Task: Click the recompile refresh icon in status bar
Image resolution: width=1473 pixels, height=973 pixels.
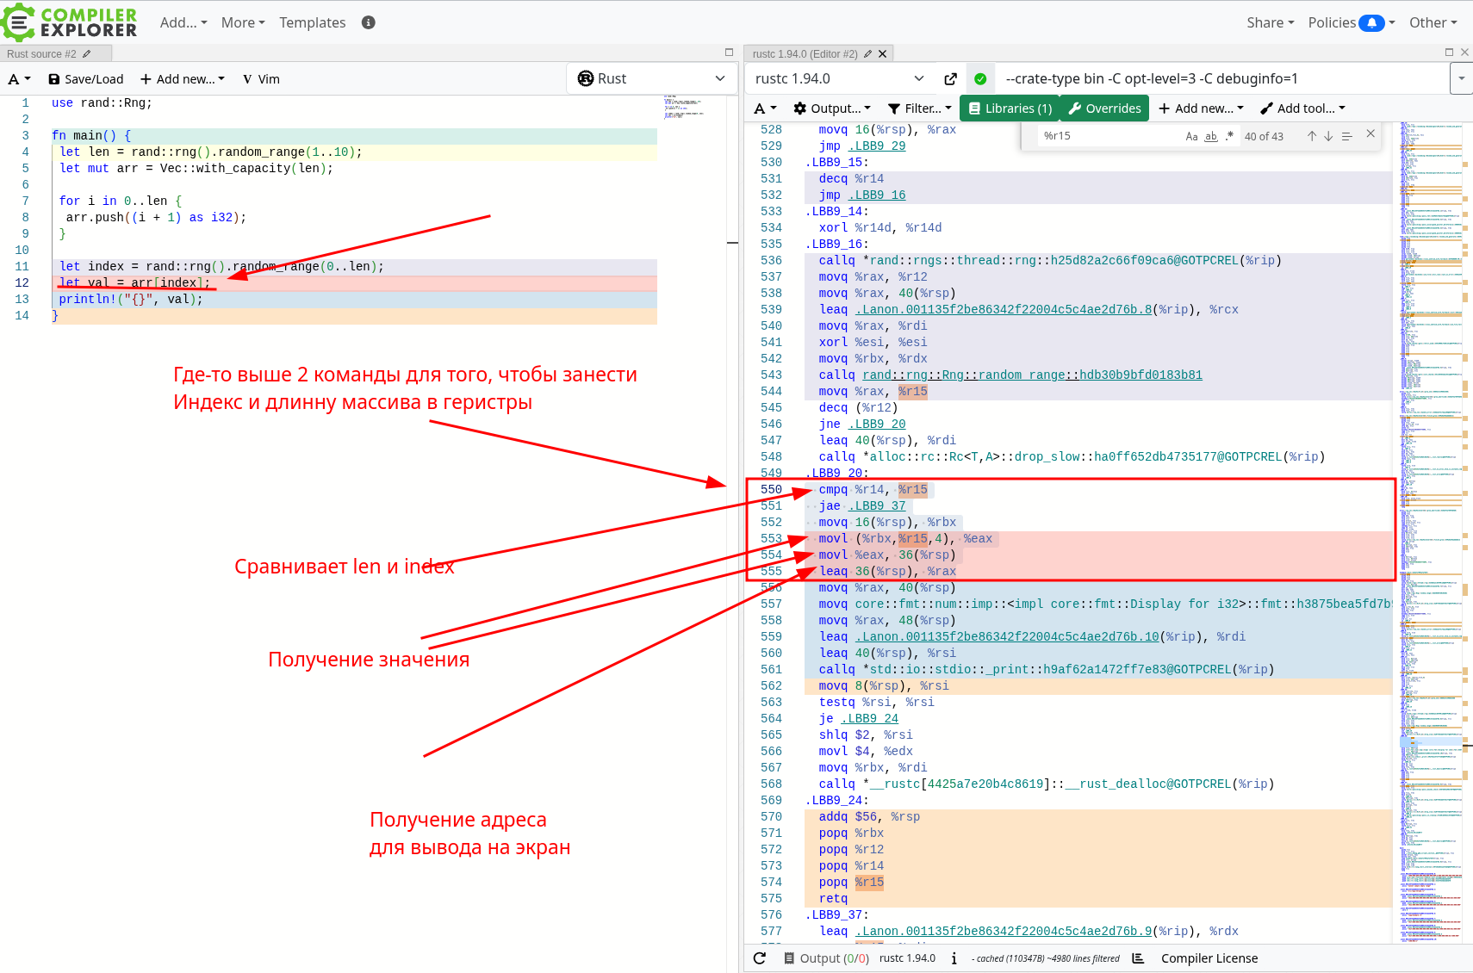Action: pyautogui.click(x=760, y=958)
